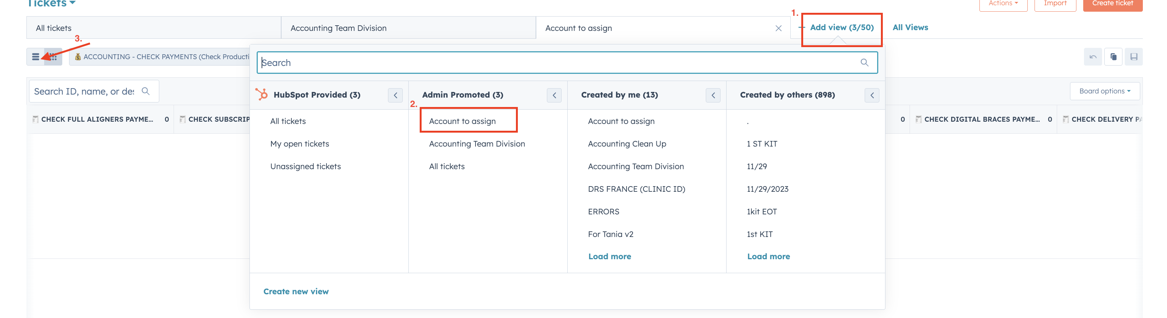Switch to list view icon
This screenshot has height=318, width=1167.
coord(35,57)
